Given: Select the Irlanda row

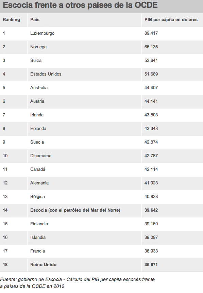Looking at the screenshot, I should (101, 115).
